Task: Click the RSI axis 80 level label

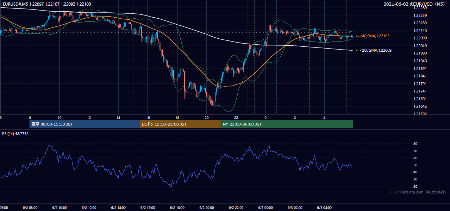Action: coord(415,144)
